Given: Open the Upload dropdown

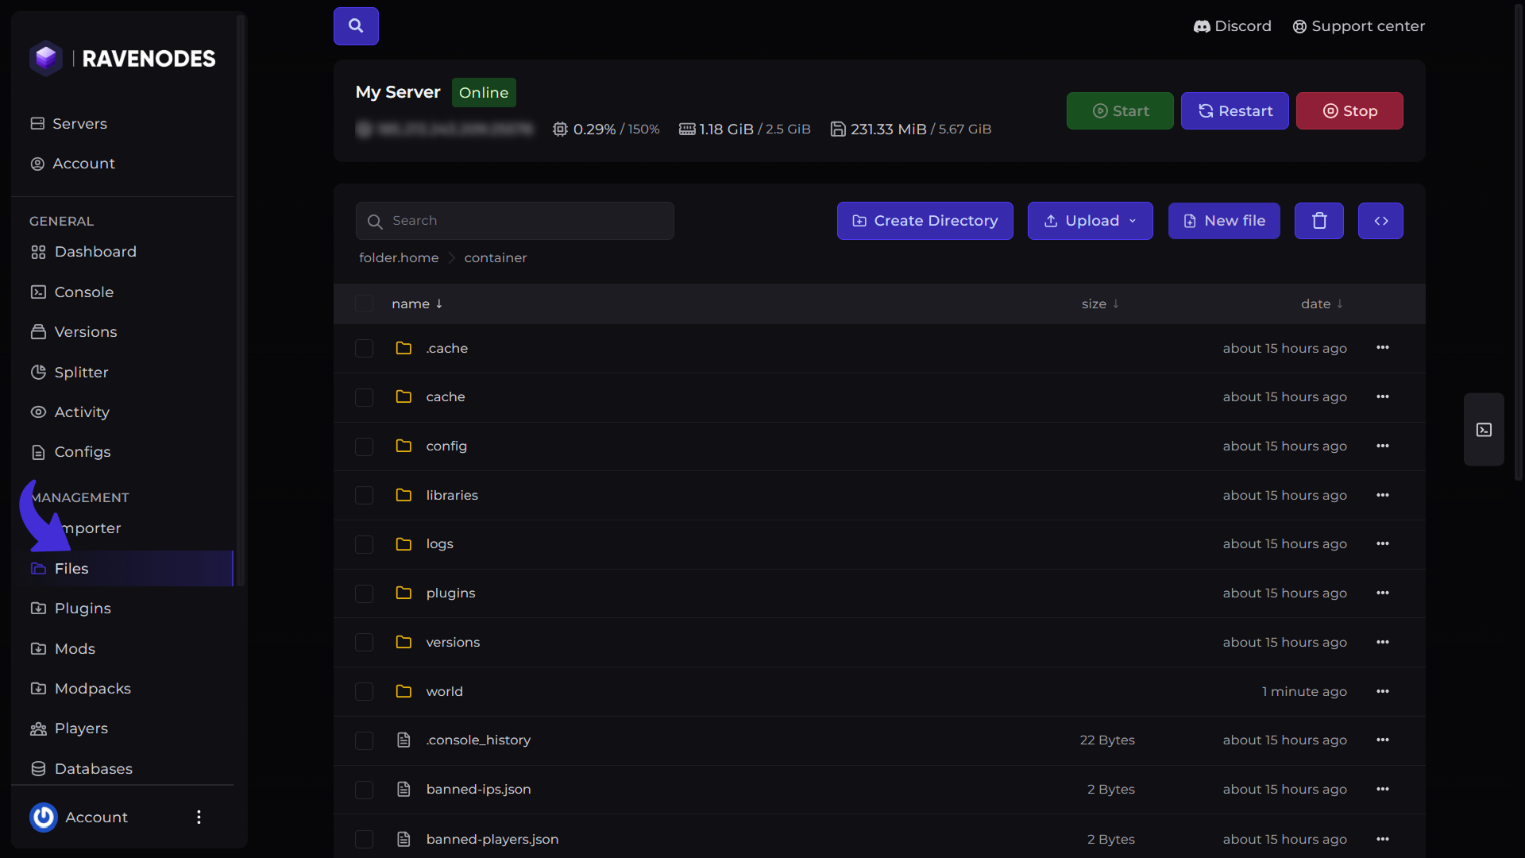Looking at the screenshot, I should (1090, 221).
